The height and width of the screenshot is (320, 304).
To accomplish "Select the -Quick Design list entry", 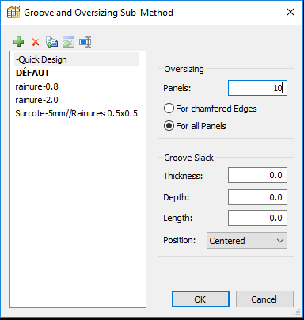I will click(x=77, y=59).
